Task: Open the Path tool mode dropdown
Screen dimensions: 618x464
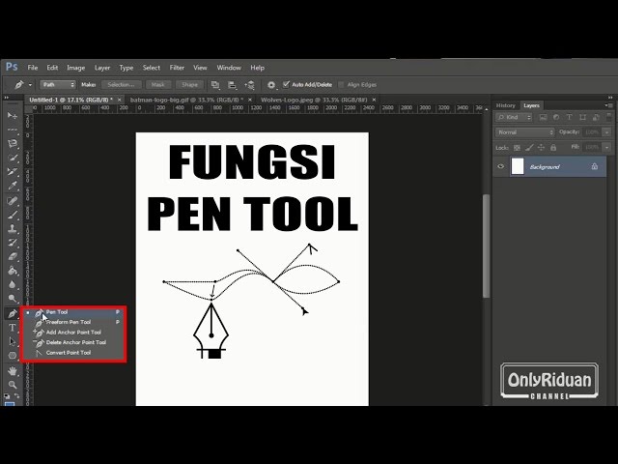Action: (x=57, y=85)
